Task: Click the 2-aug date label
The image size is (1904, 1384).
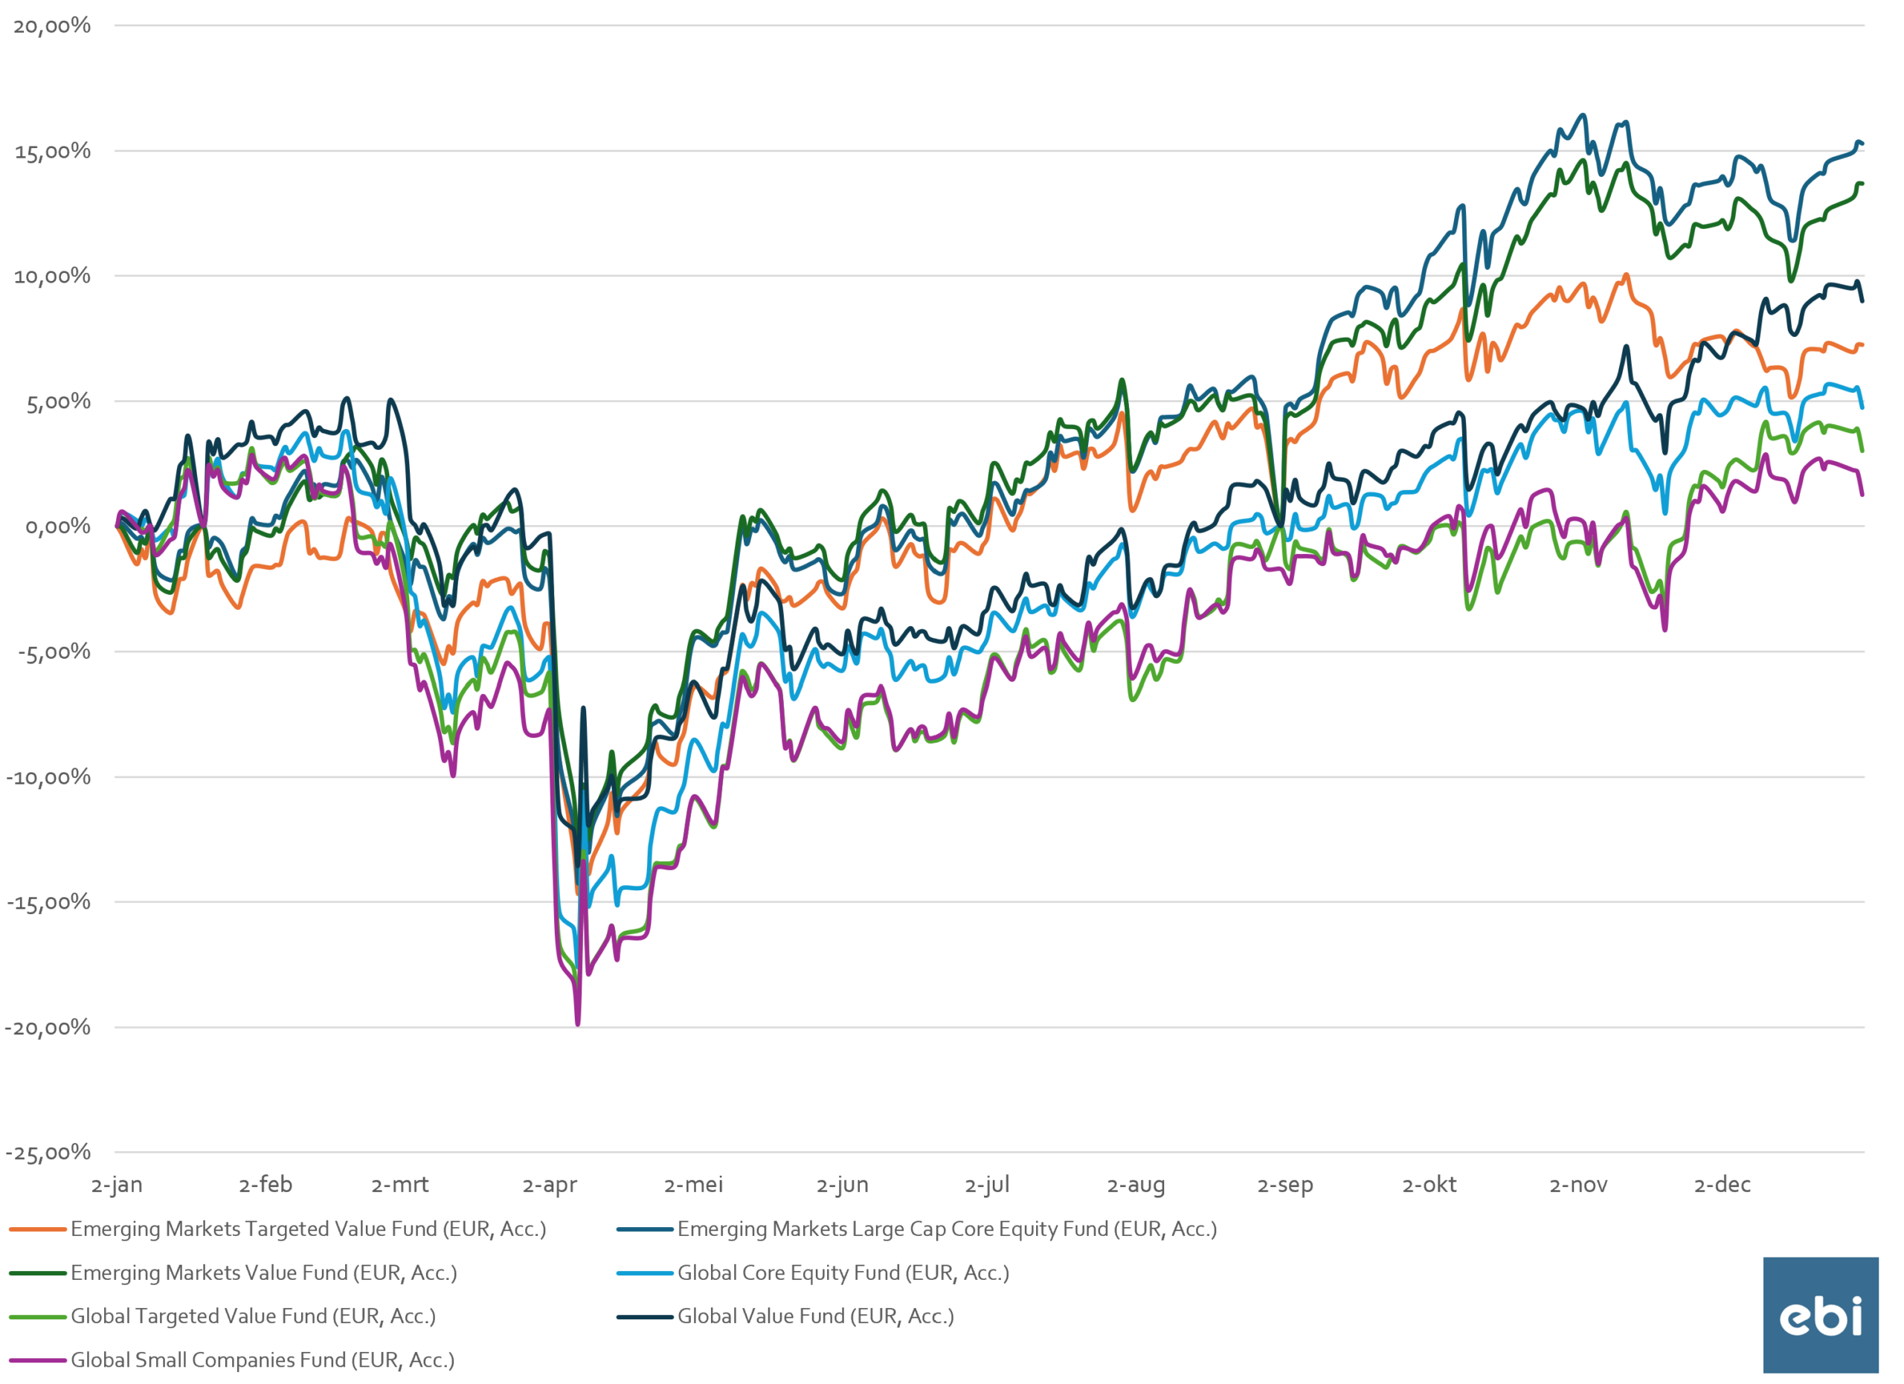Action: 1136,1185
